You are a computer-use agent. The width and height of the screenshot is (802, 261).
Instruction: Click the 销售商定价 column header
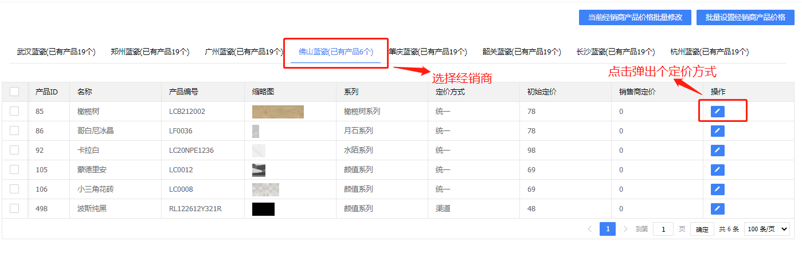coord(637,92)
